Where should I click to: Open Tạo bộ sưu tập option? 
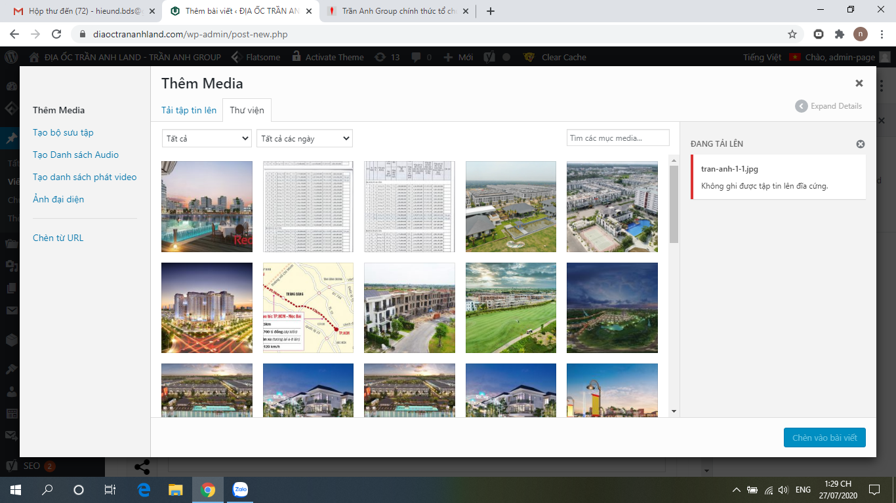(63, 132)
